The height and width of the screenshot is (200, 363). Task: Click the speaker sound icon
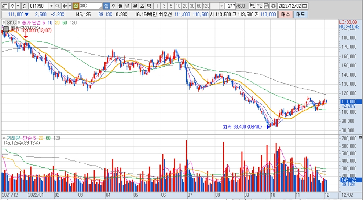point(64,6)
